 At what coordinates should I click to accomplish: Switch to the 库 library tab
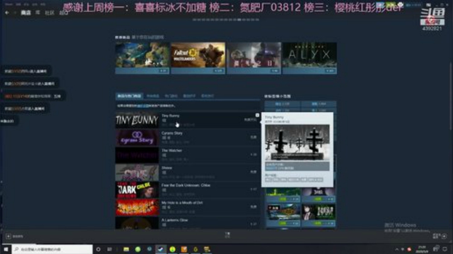[38, 13]
